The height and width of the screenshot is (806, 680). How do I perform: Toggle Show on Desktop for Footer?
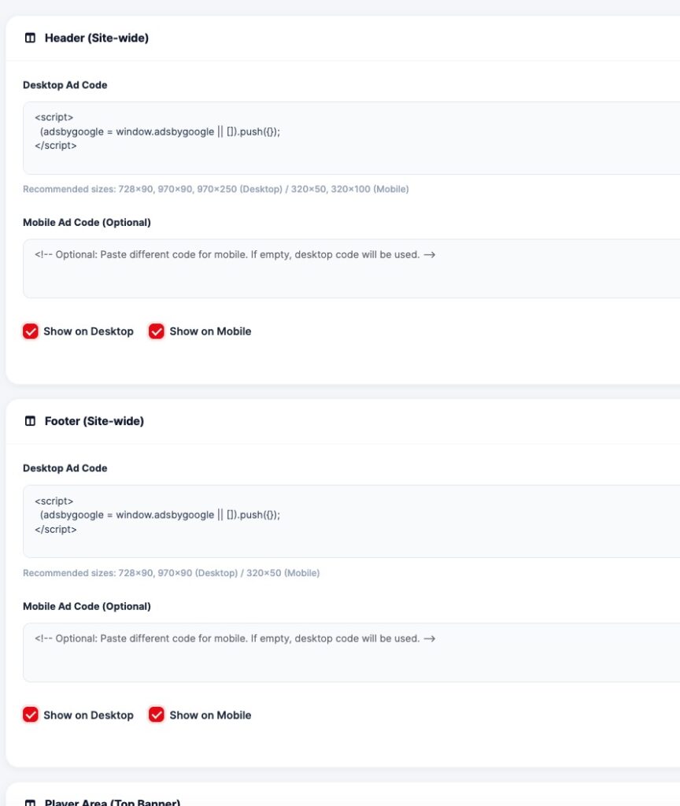[31, 715]
